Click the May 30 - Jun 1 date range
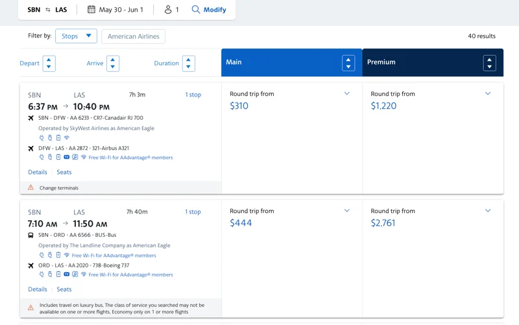Viewport: 519px width, 325px height. coord(121,10)
